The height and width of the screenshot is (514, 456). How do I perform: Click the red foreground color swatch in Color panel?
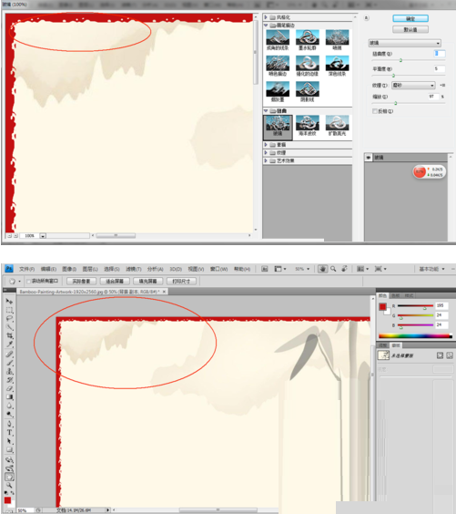point(382,307)
